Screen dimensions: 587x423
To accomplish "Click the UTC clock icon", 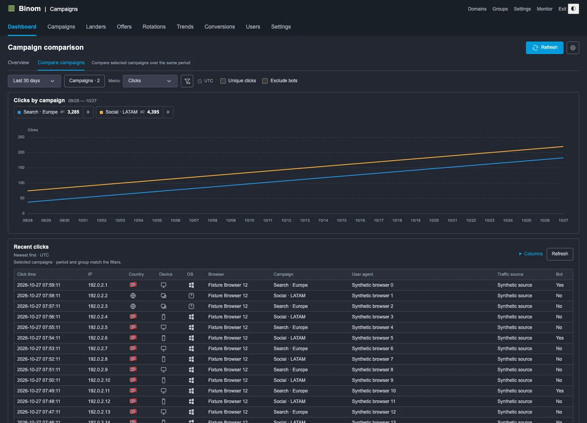I will click(200, 81).
